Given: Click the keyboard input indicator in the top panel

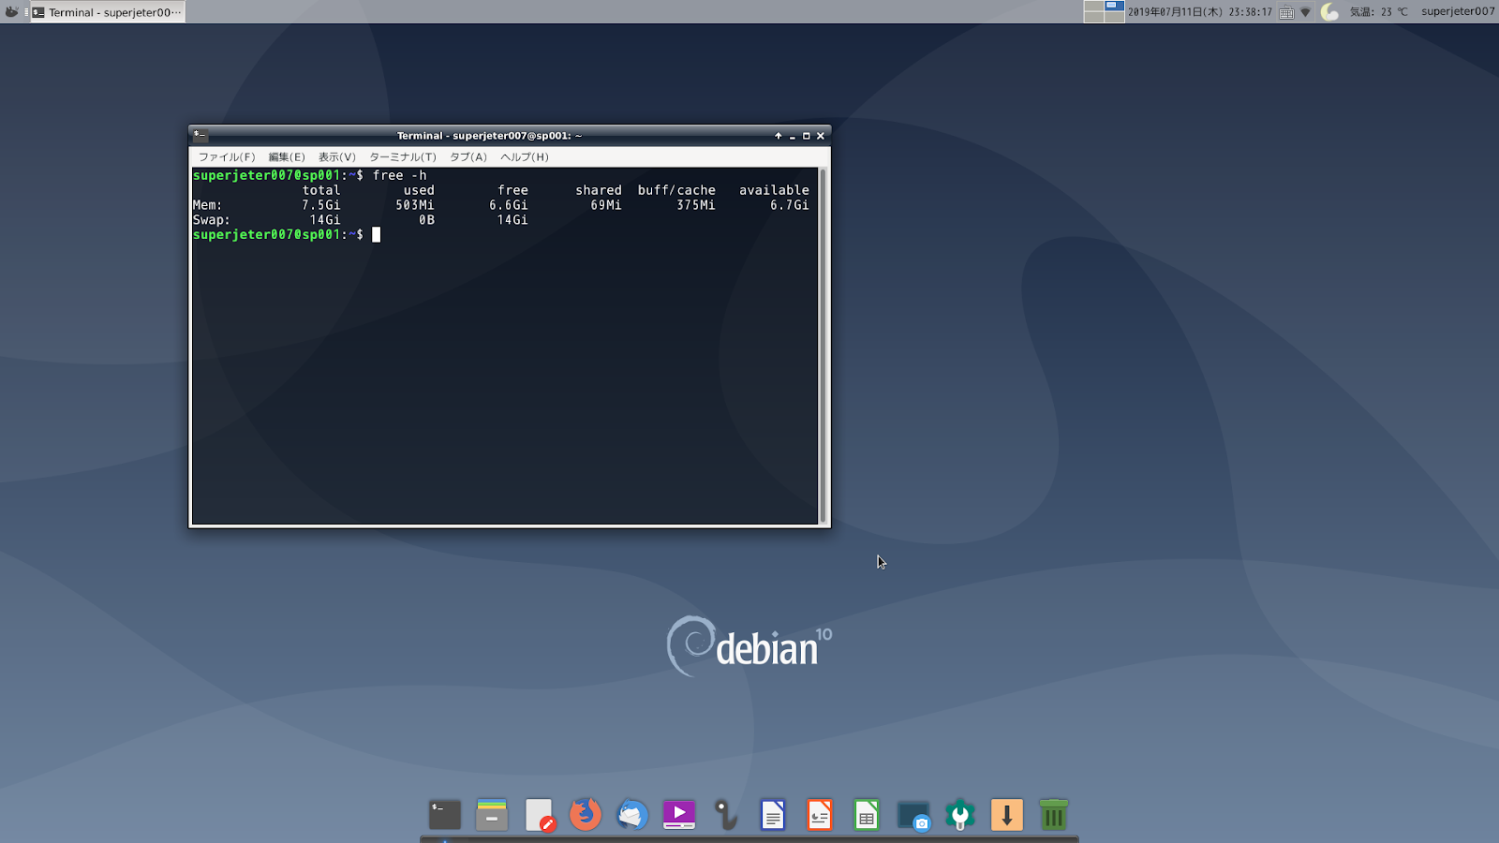Looking at the screenshot, I should coord(1287,12).
